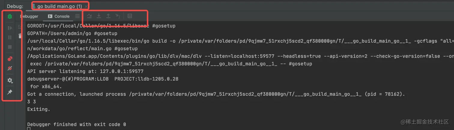This screenshot has width=454, height=130.
Task: Click the Step Into icon
Action: coord(99,16)
